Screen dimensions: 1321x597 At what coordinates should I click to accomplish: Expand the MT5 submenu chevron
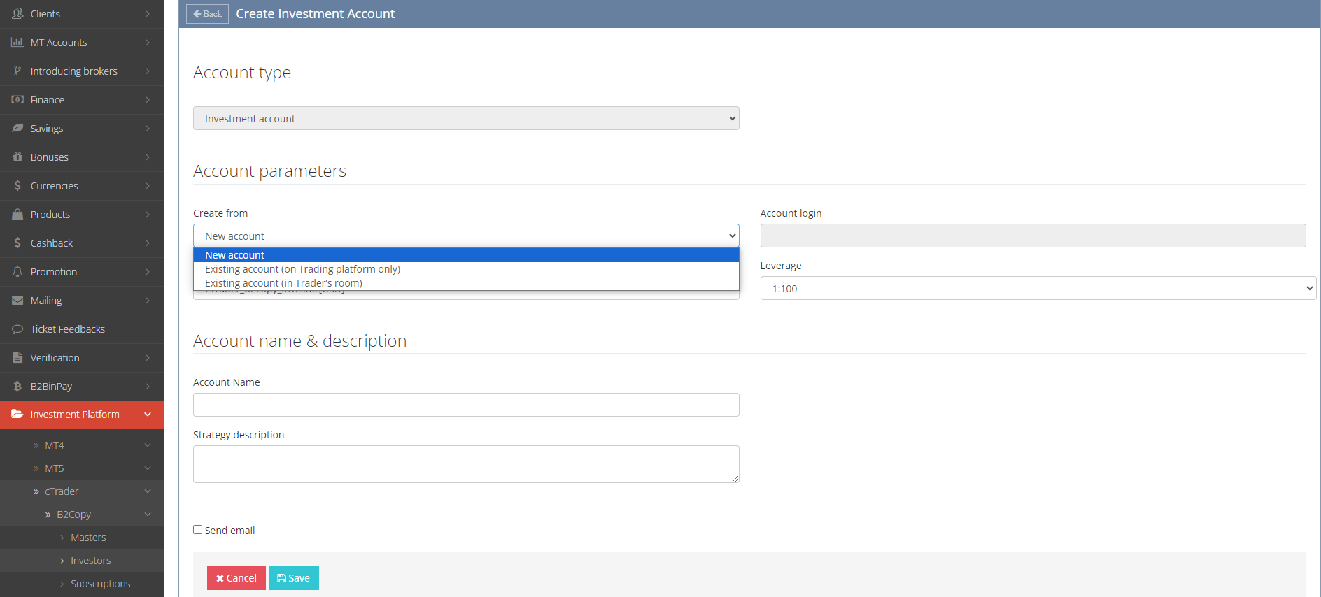tap(148, 468)
